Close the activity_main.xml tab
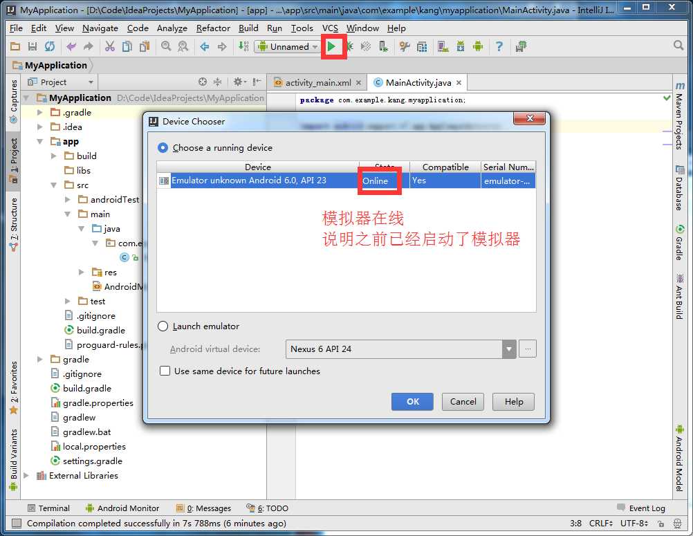This screenshot has height=536, width=693. click(x=358, y=82)
